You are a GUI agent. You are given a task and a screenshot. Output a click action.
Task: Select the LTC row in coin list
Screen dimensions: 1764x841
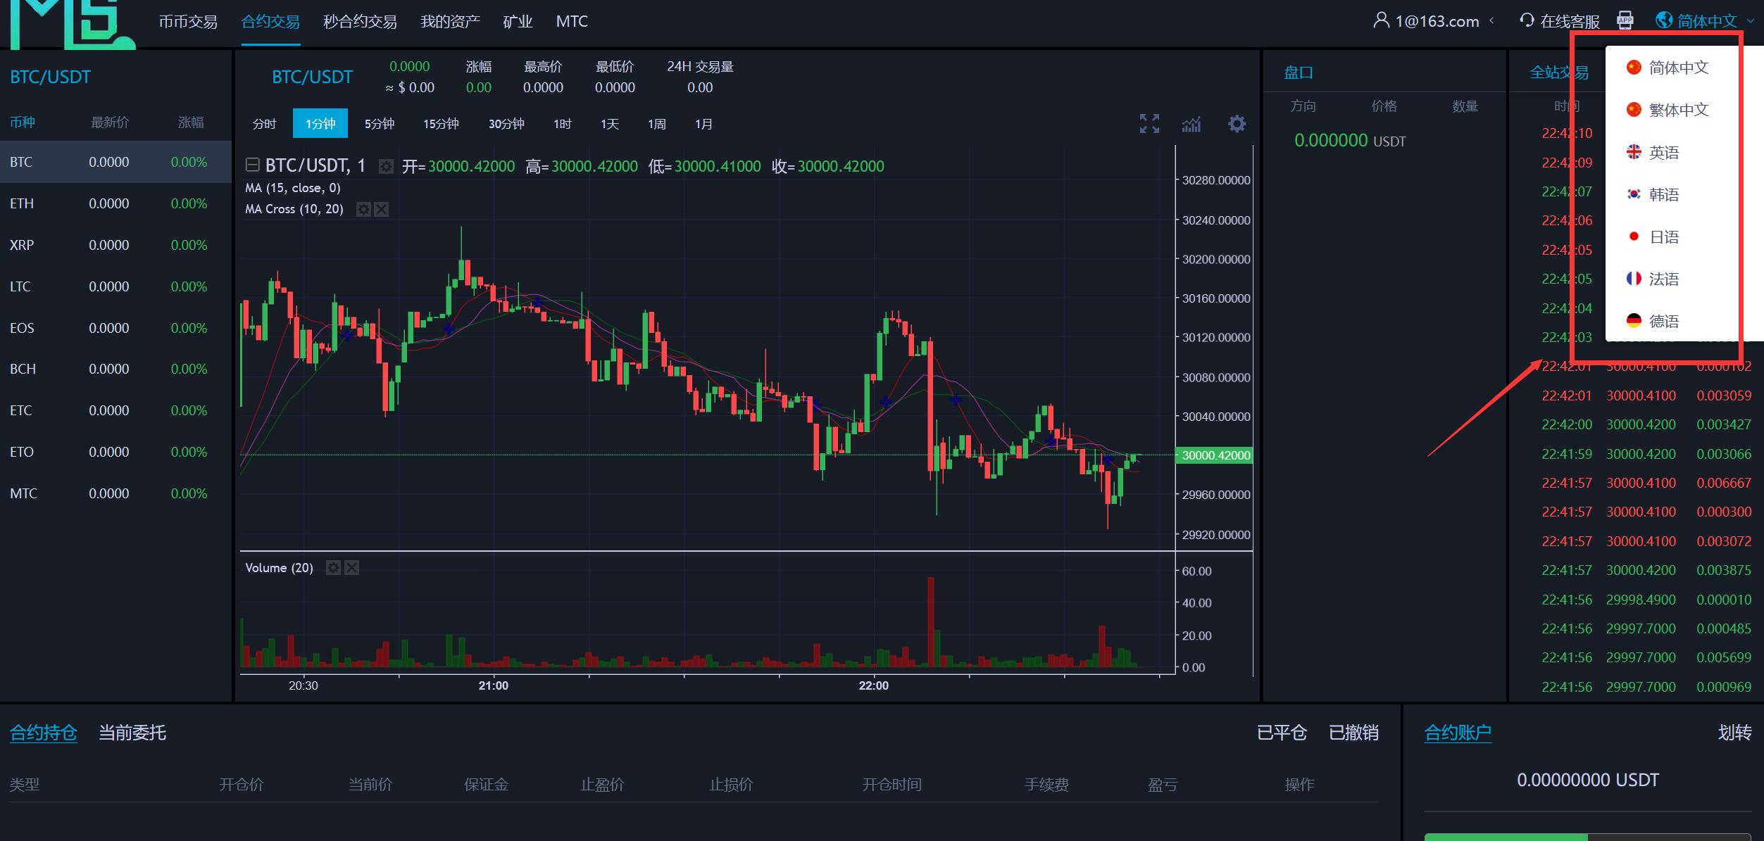coord(115,286)
